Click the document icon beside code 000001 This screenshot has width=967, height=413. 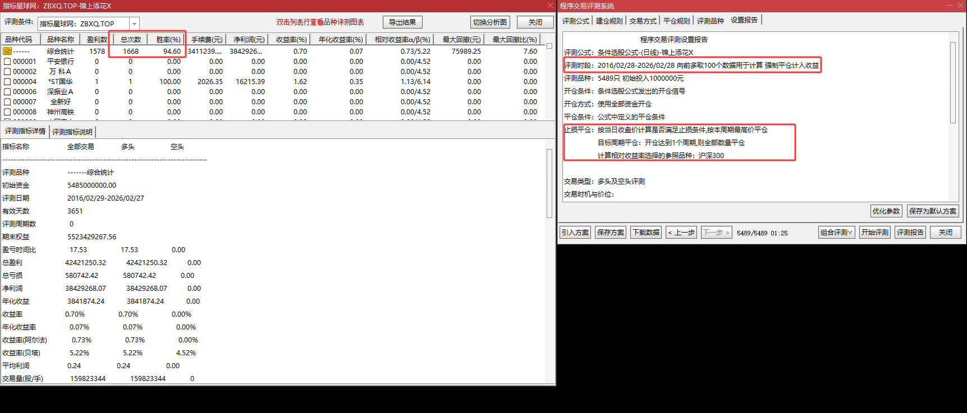[x=7, y=62]
